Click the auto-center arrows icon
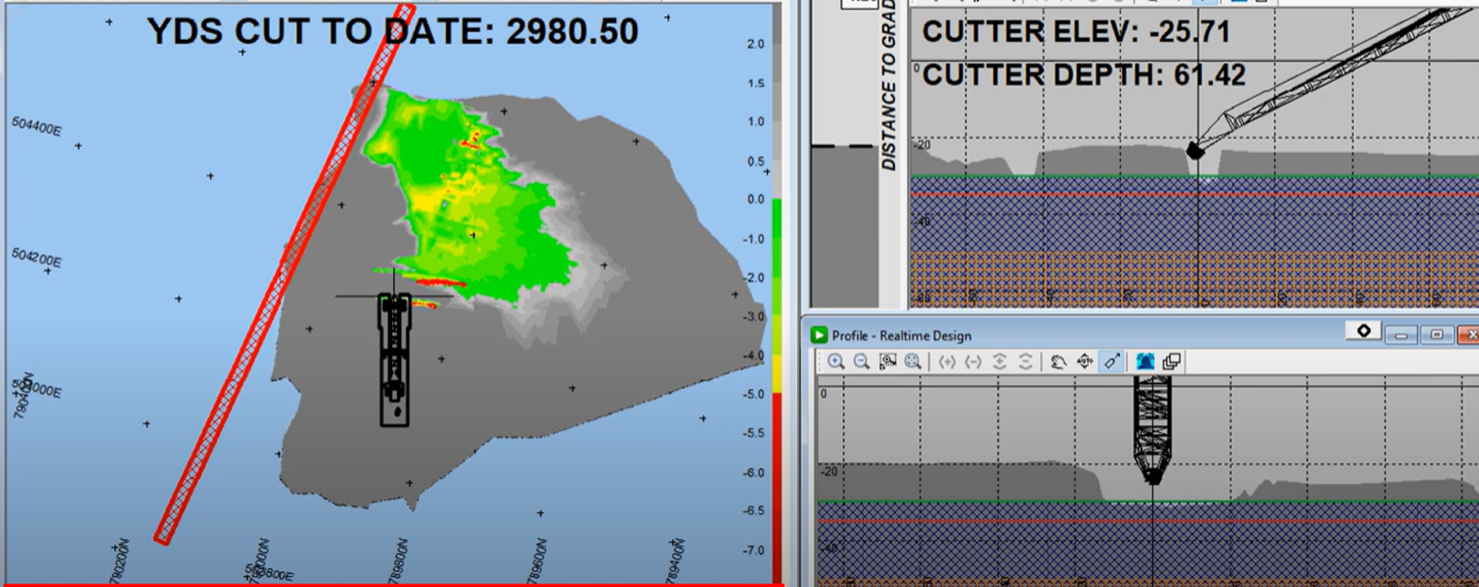This screenshot has width=1479, height=587. [1084, 362]
